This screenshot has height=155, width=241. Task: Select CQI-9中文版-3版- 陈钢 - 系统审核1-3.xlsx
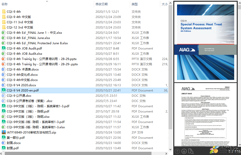tap(36, 127)
